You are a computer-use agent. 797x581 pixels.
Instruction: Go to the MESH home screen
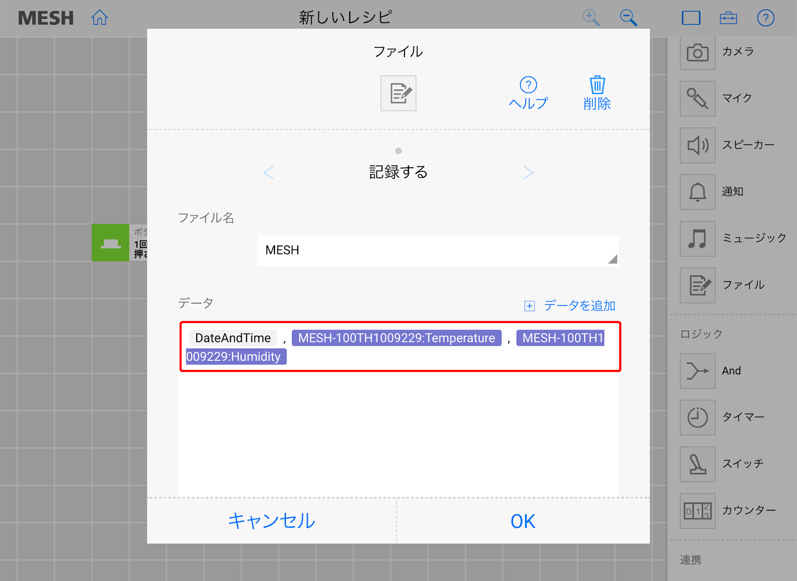point(100,18)
